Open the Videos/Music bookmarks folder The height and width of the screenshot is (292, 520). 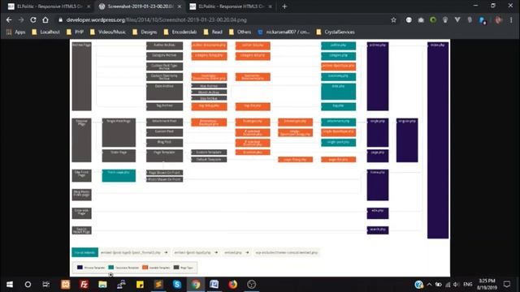(108, 32)
